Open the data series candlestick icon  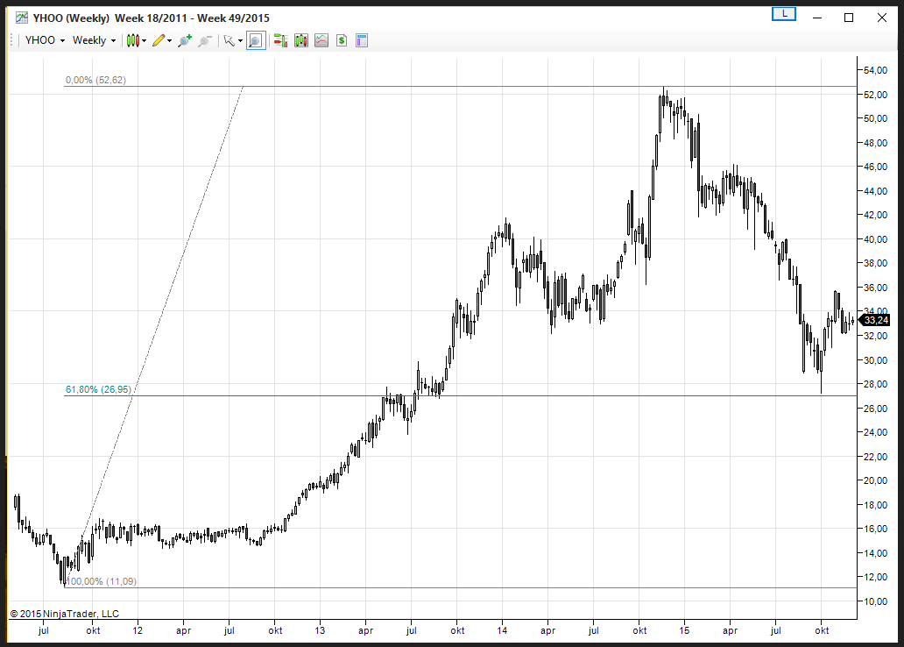pyautogui.click(x=301, y=40)
